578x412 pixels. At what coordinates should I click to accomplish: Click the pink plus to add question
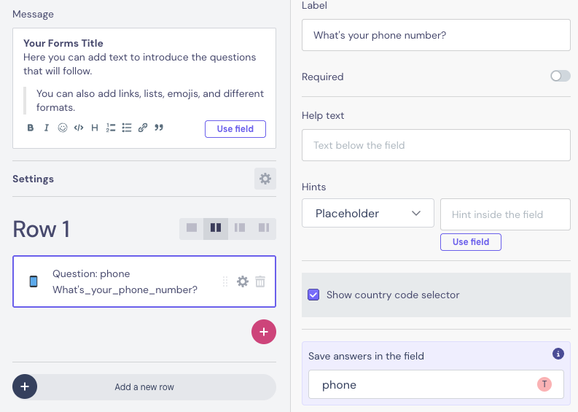pos(264,332)
